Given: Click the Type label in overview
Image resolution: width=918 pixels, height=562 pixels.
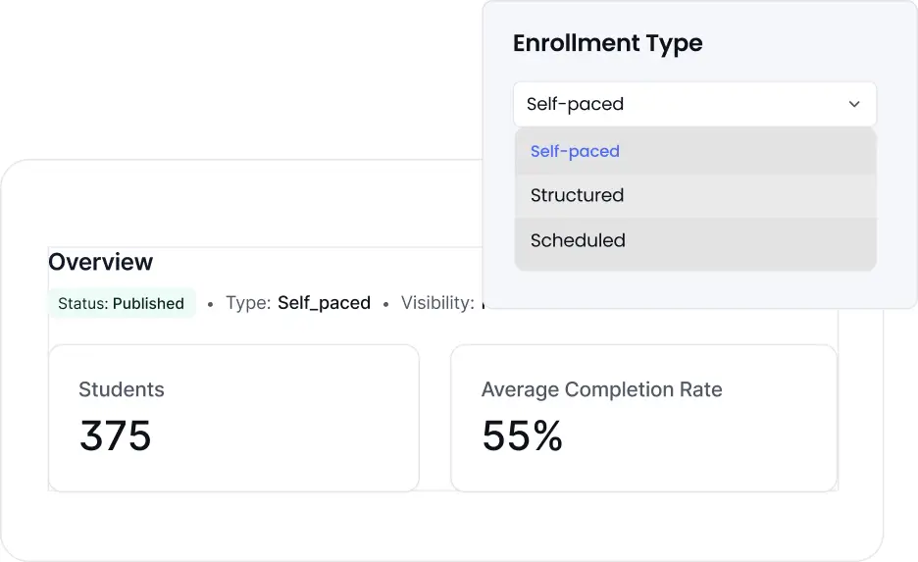Looking at the screenshot, I should 248,303.
